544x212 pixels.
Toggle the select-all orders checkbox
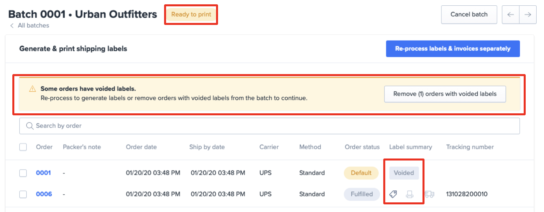click(23, 147)
